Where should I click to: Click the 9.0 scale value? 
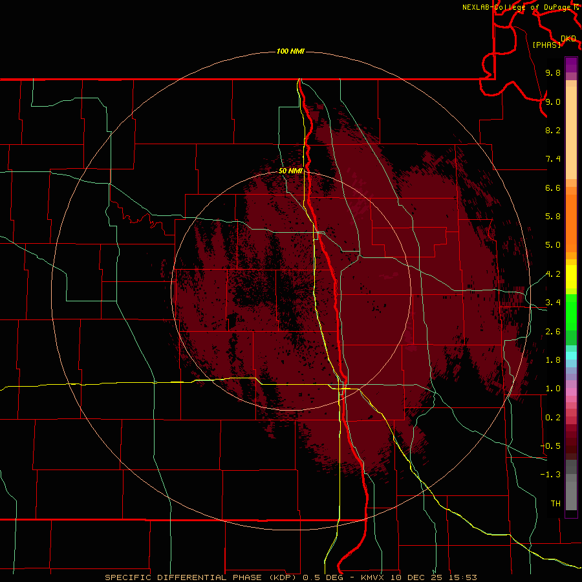[x=553, y=102]
